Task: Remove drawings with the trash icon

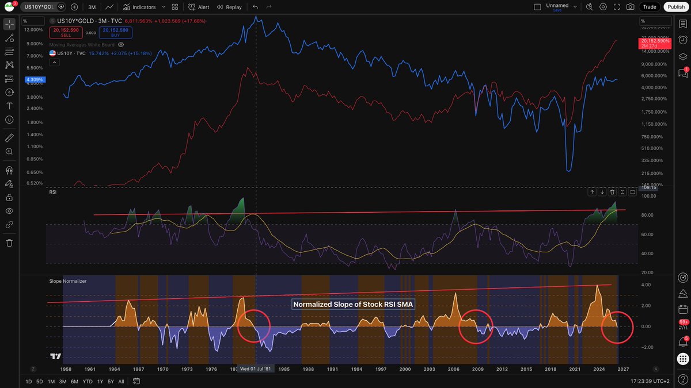Action: tap(9, 243)
